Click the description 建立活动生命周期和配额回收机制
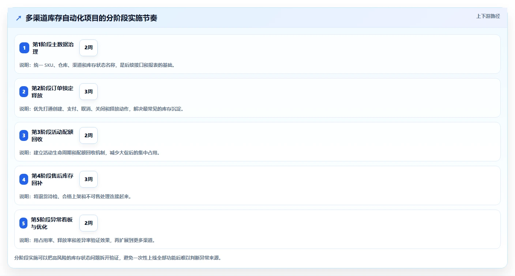Screen dimensions: 515x276 (x=90, y=153)
